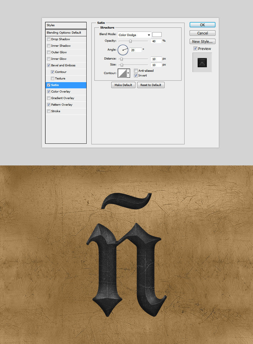Enable the Inner Shadow checkbox
The image size is (253, 344).
tap(49, 46)
